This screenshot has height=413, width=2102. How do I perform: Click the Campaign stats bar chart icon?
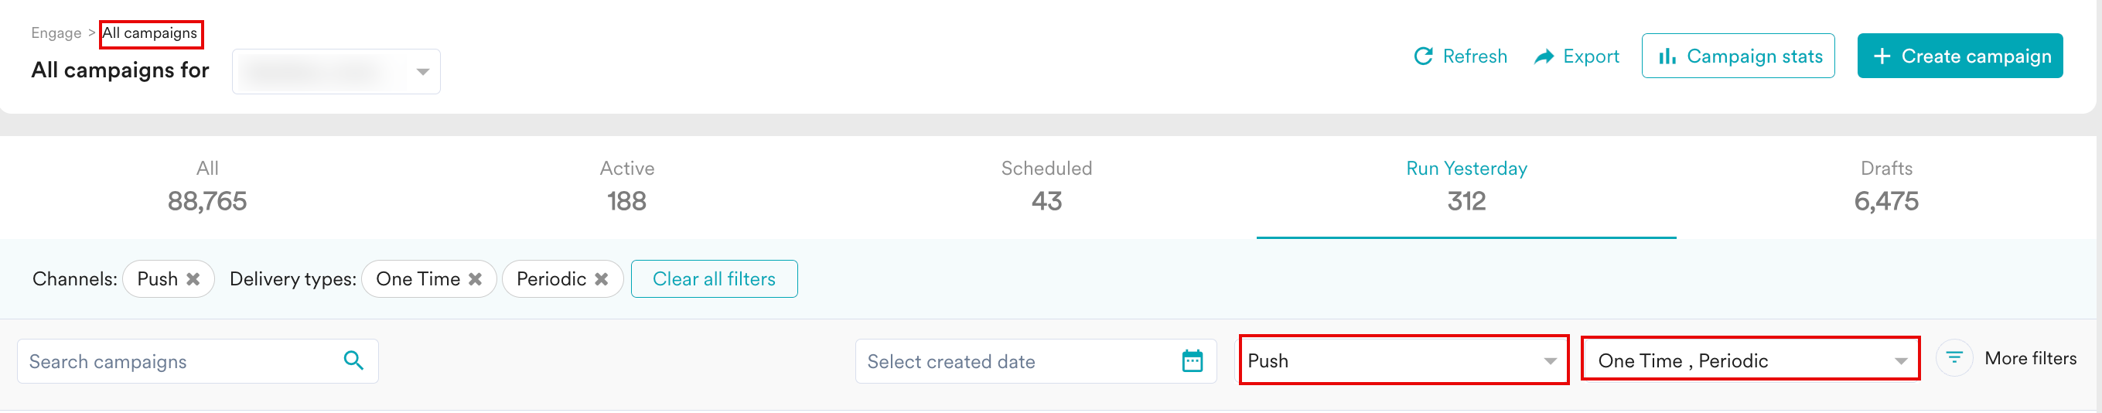tap(1667, 56)
